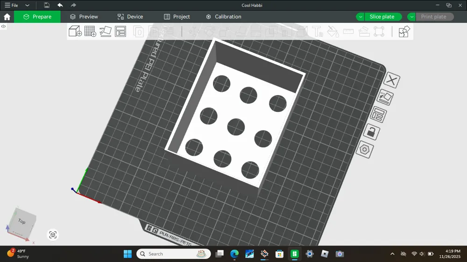
Task: Open Task View in the taskbar
Action: pyautogui.click(x=220, y=254)
